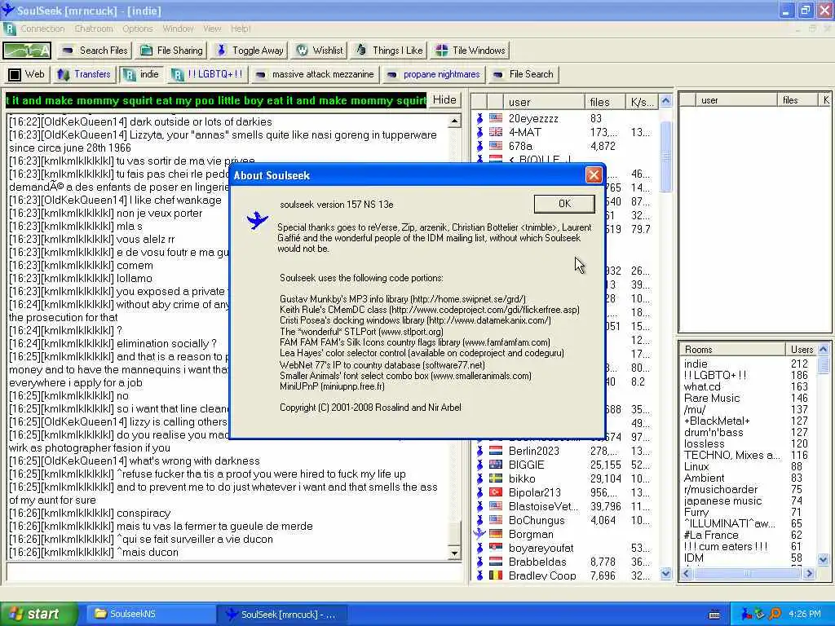Viewport: 835px width, 626px height.
Task: Close the About Soulseek dialog
Action: coord(594,175)
